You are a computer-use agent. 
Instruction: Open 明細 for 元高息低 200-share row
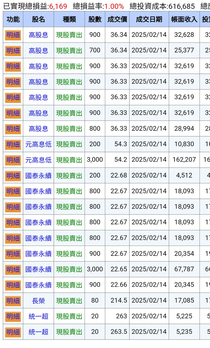coord(13,145)
